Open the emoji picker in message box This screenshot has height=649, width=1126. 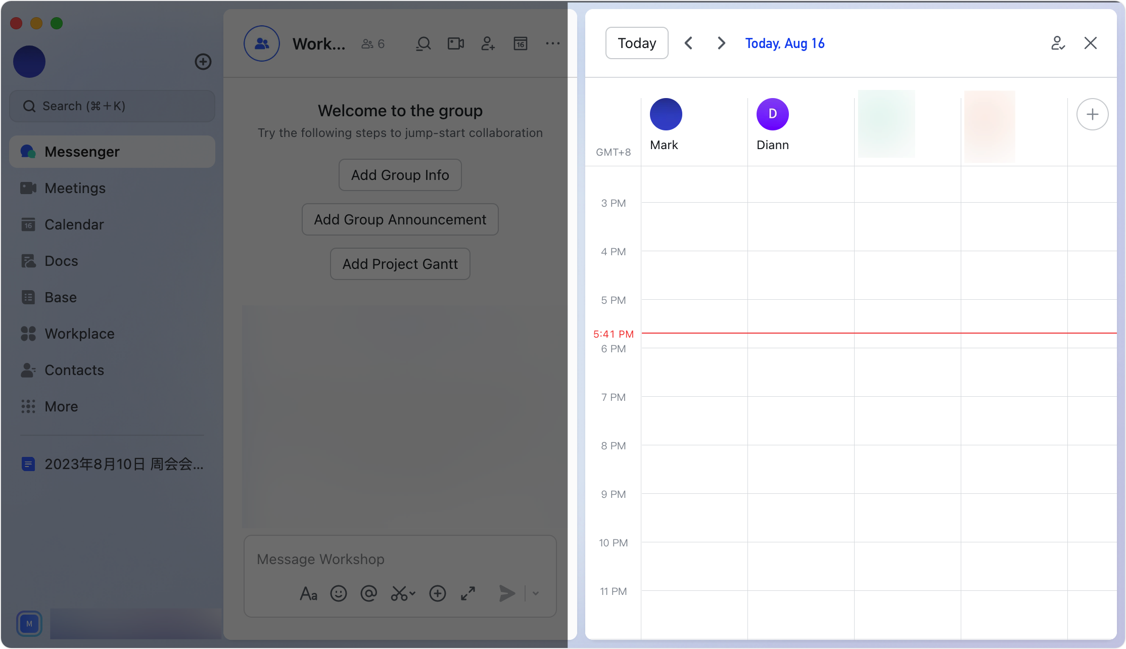339,593
